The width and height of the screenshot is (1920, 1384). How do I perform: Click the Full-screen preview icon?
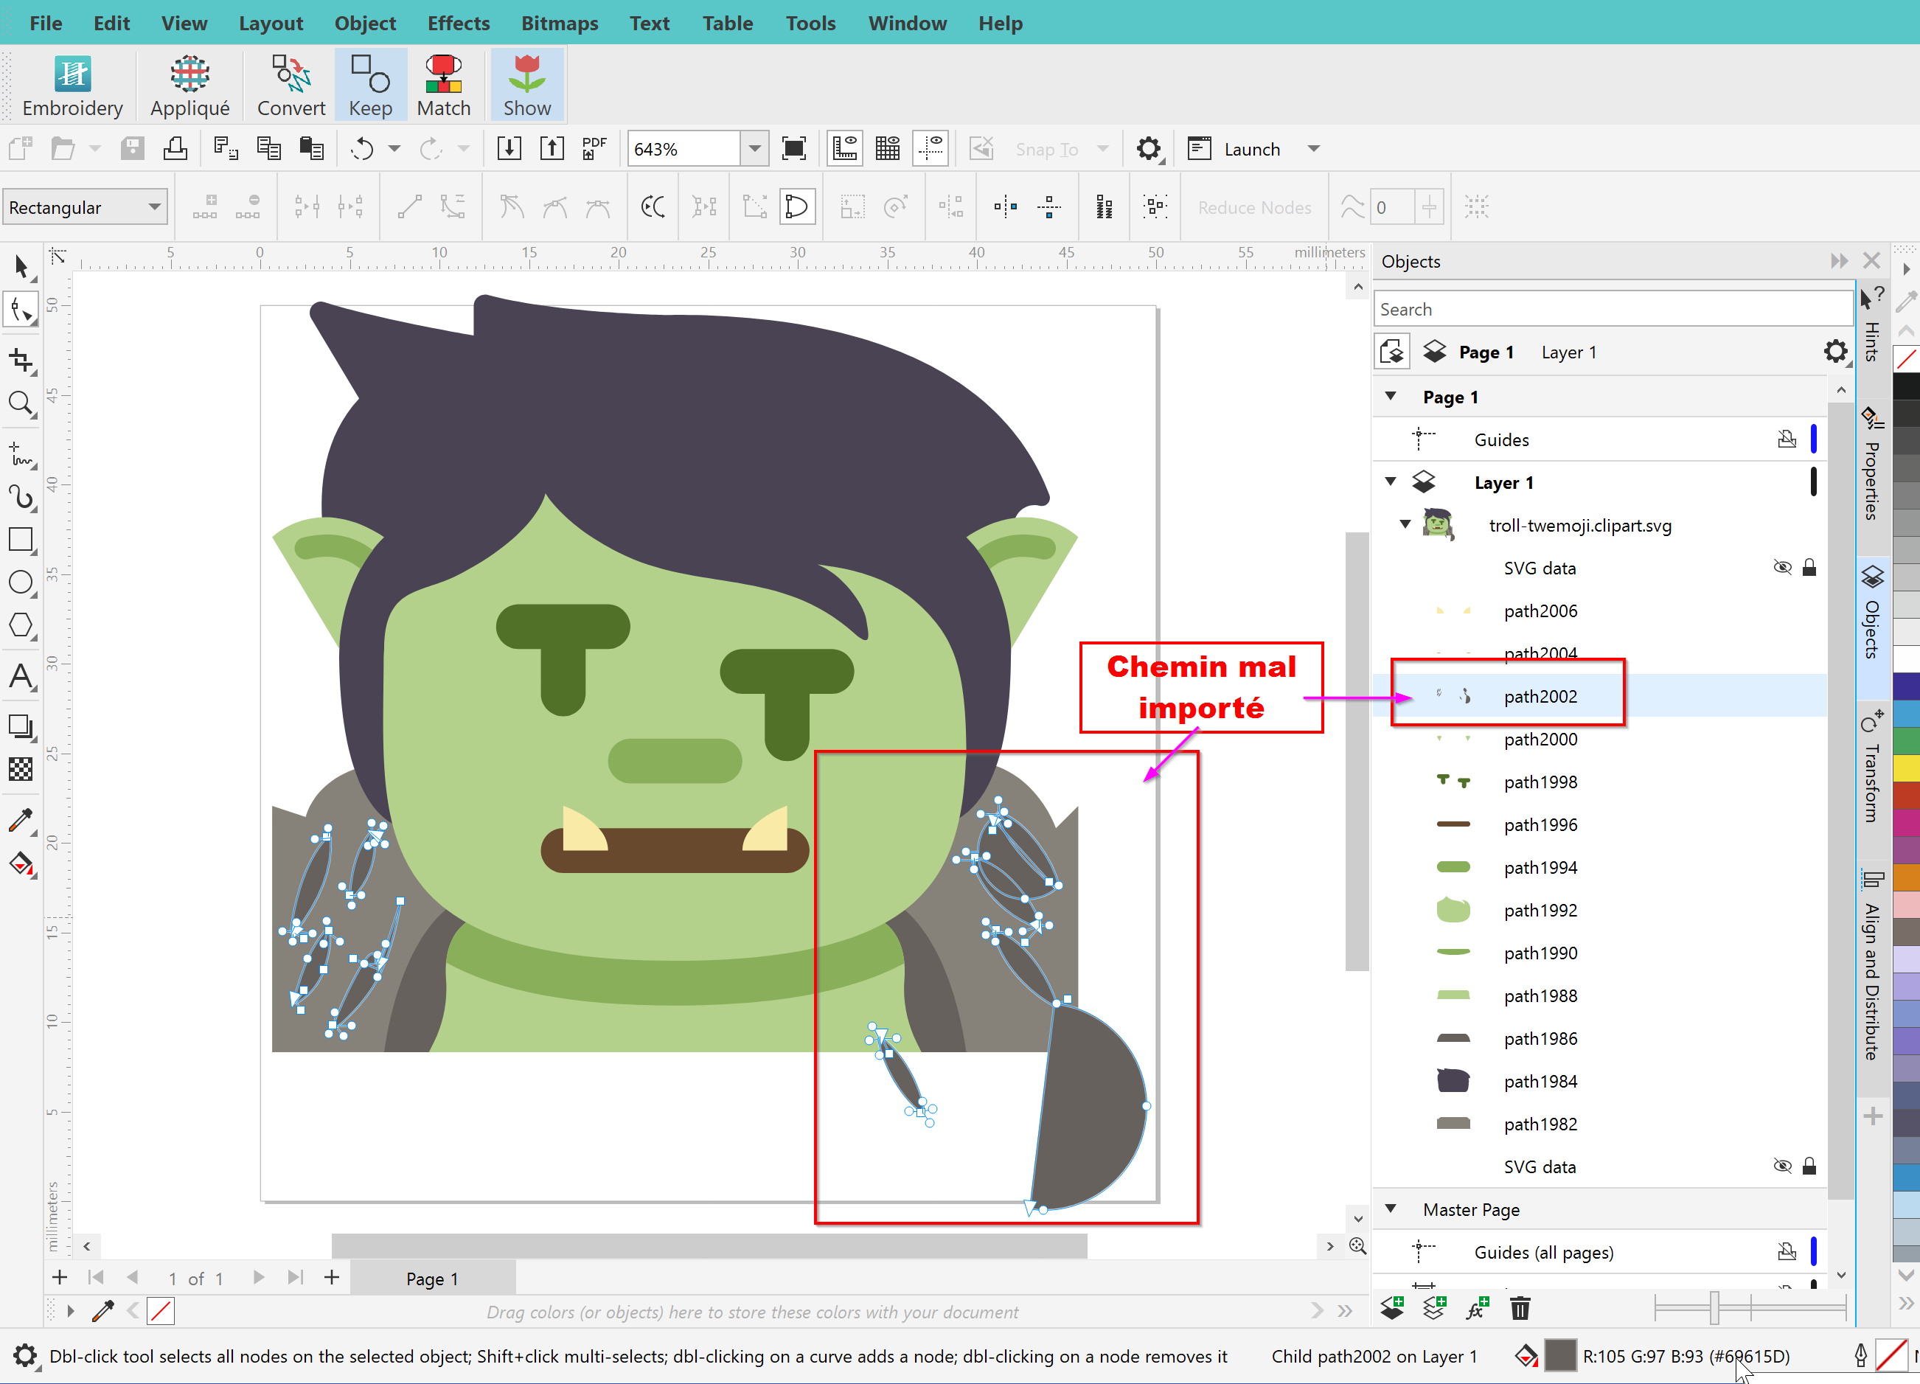click(x=793, y=149)
